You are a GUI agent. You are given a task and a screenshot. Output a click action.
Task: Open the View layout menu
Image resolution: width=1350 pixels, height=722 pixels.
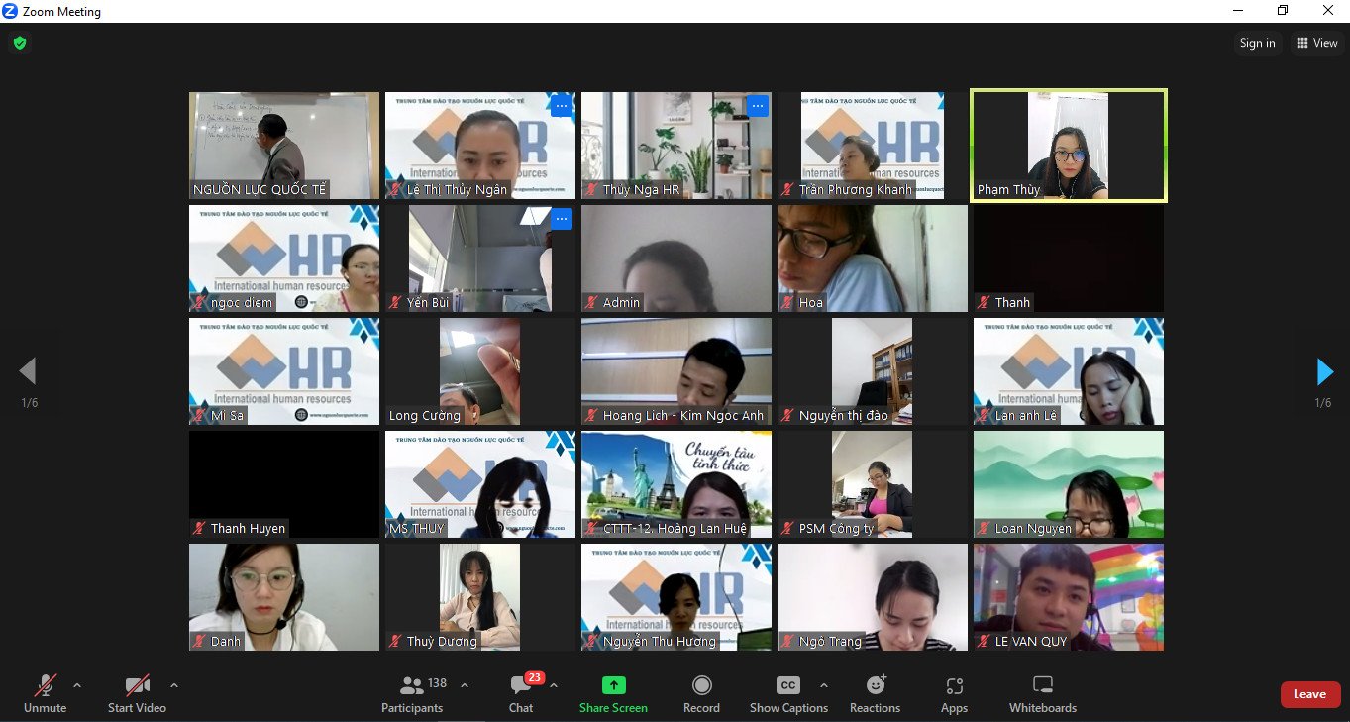pyautogui.click(x=1316, y=43)
